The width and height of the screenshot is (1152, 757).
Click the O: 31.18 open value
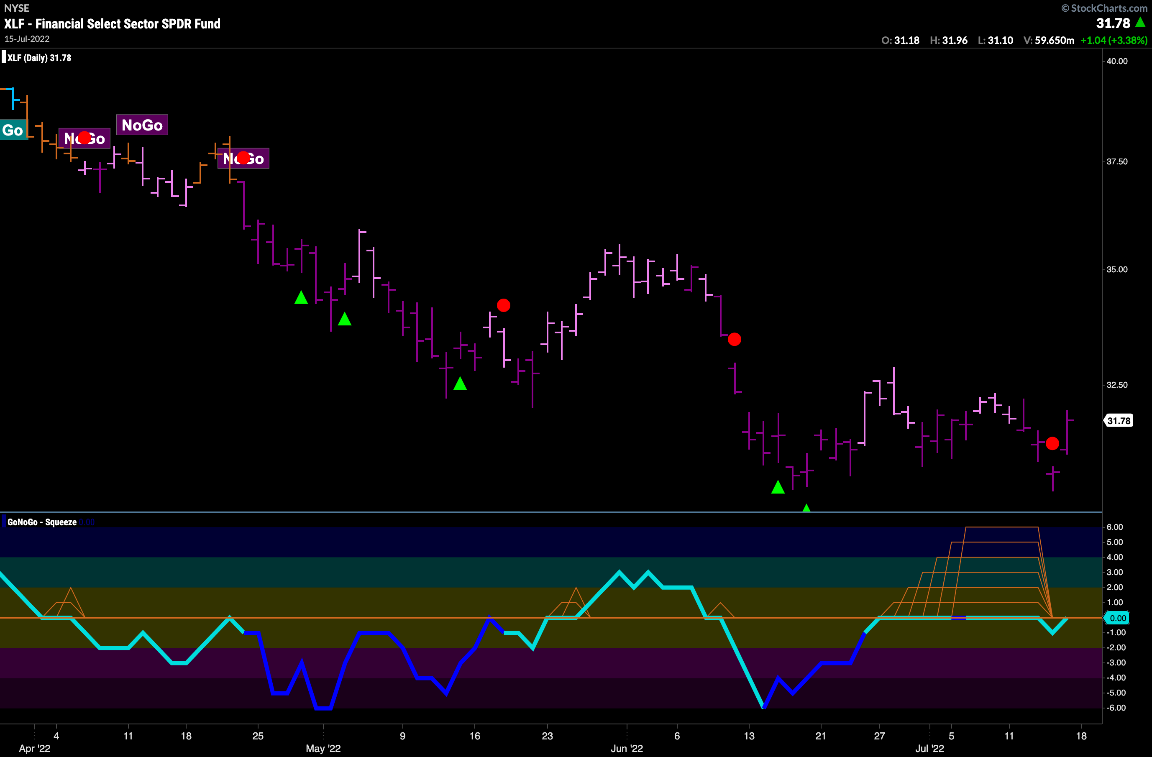900,40
